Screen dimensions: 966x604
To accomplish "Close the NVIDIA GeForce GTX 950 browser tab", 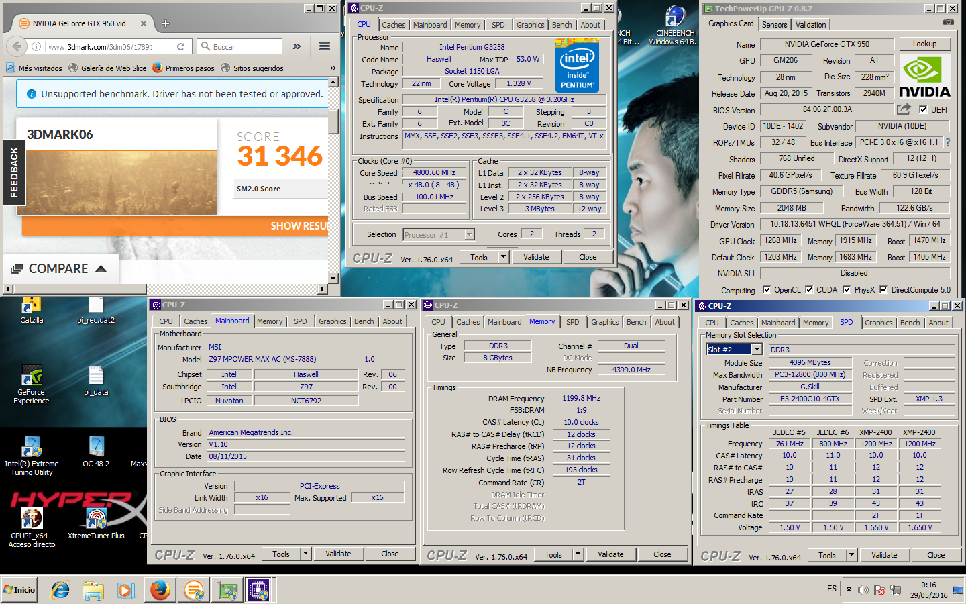I will click(143, 23).
